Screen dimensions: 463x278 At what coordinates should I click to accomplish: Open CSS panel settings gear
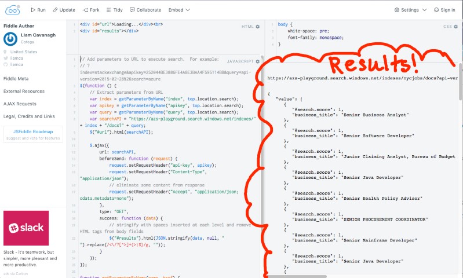456,27
